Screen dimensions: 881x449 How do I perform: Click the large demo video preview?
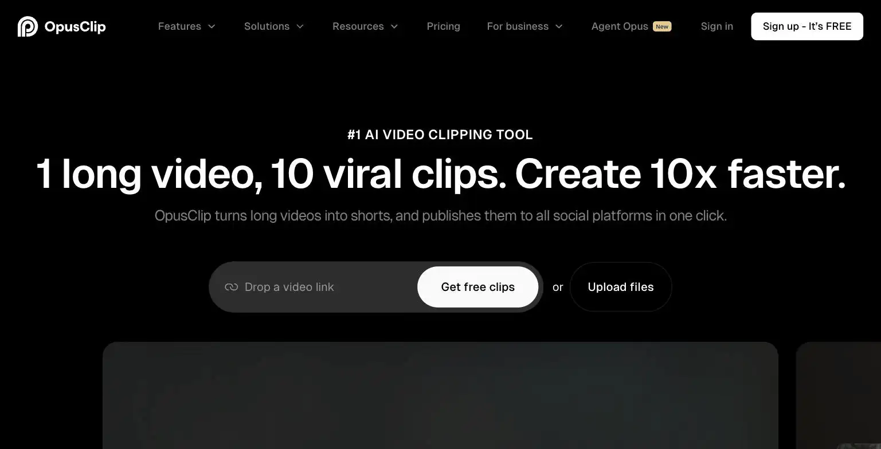click(x=440, y=395)
